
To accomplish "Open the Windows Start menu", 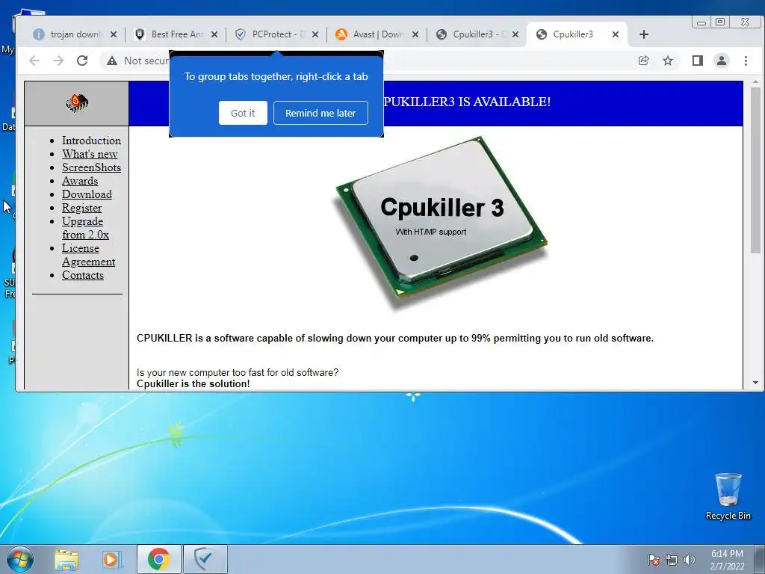I will pos(20,559).
